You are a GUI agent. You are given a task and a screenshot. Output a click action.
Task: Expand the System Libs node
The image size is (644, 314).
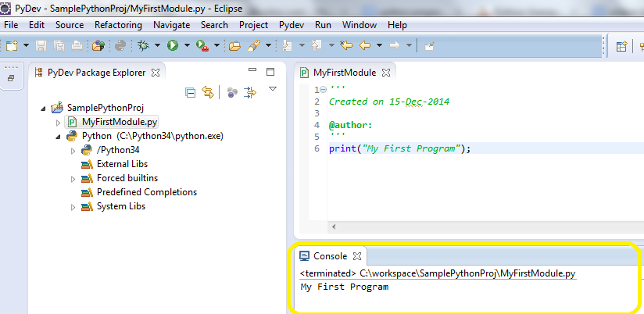click(73, 207)
